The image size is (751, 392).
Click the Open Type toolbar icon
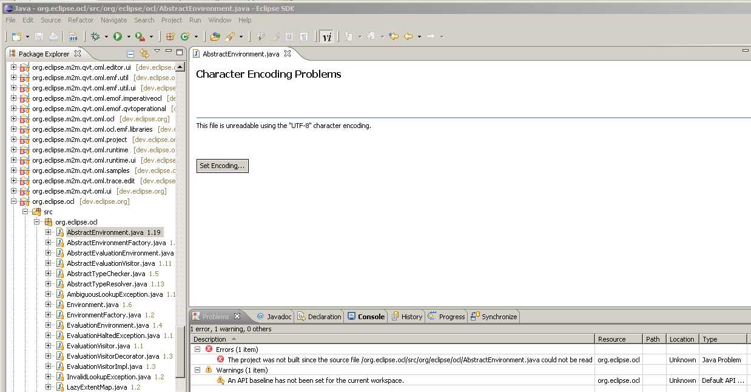215,36
